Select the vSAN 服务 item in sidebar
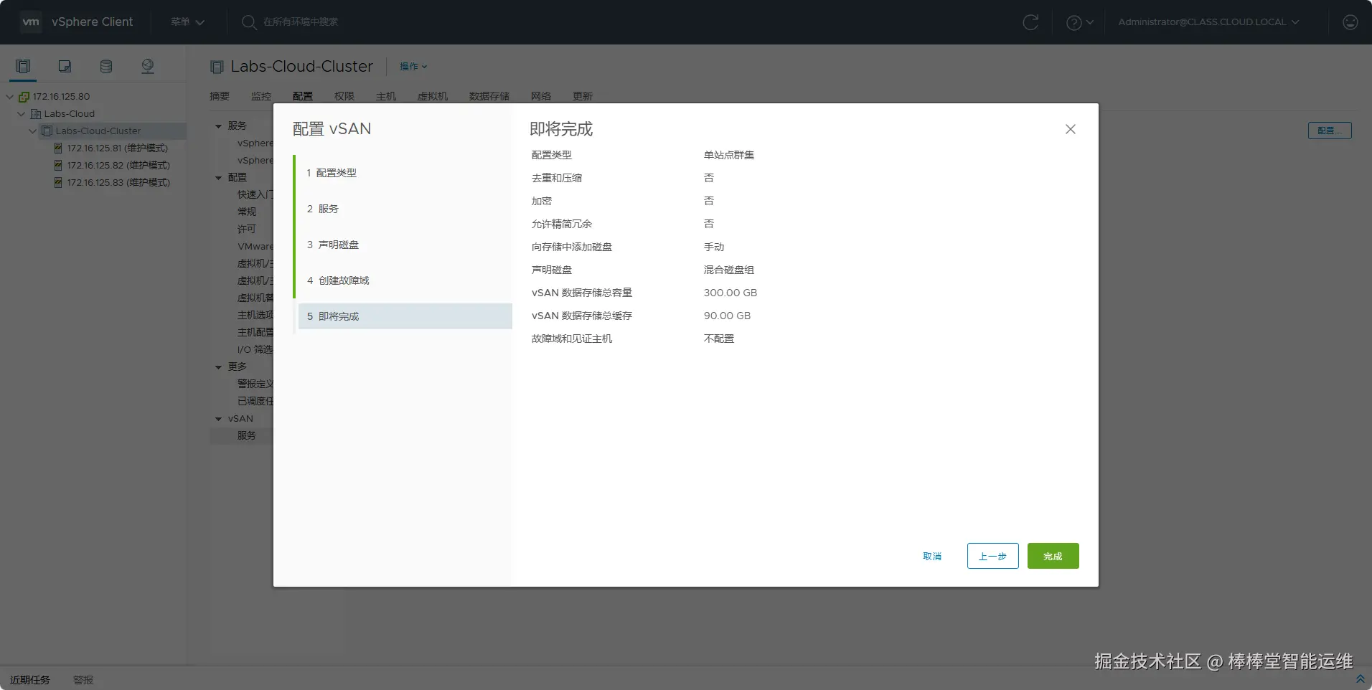The width and height of the screenshot is (1372, 690). (x=247, y=436)
